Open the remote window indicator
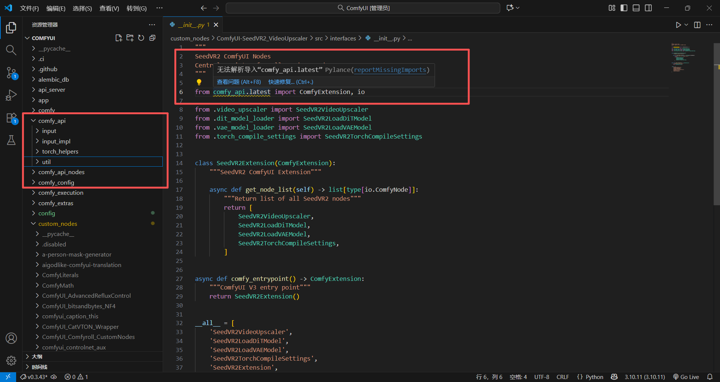Screen dimensions: 720x382 coord(8,377)
